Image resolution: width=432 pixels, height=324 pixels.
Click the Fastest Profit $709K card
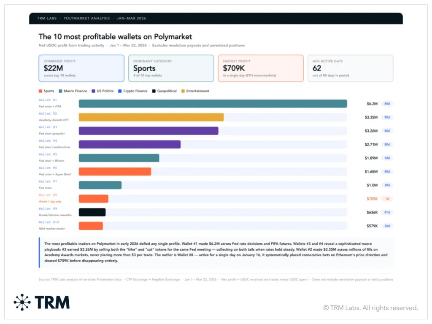(260, 68)
